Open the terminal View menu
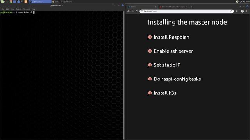 pos(12,9)
